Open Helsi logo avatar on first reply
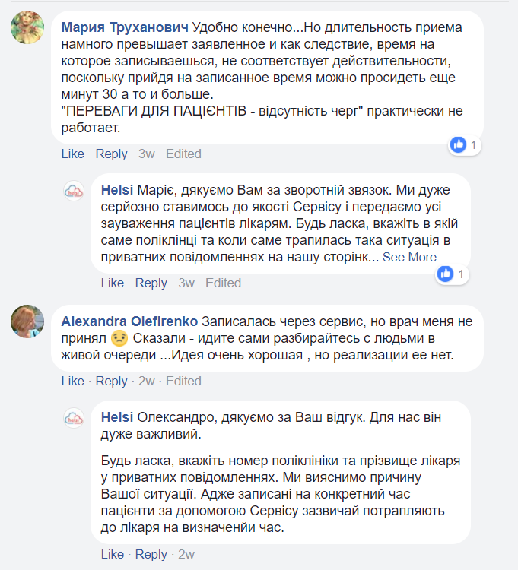Viewport: 518px width, 570px height. click(x=74, y=192)
